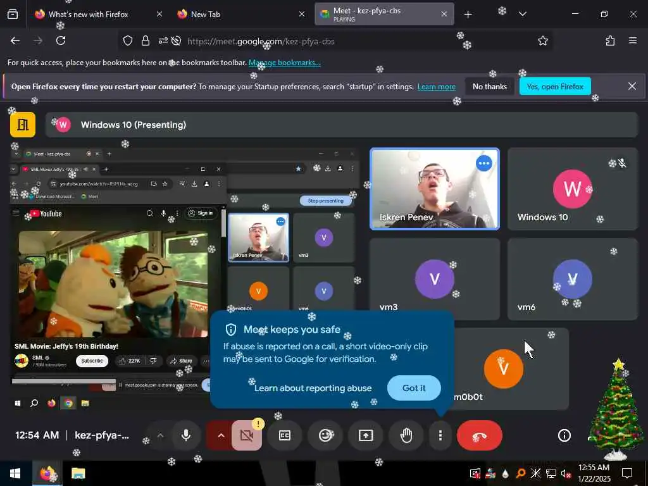Click the muted speaker tray icon

coord(566,473)
